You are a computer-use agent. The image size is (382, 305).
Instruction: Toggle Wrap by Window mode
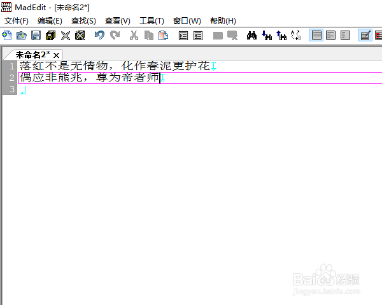pos(331,36)
